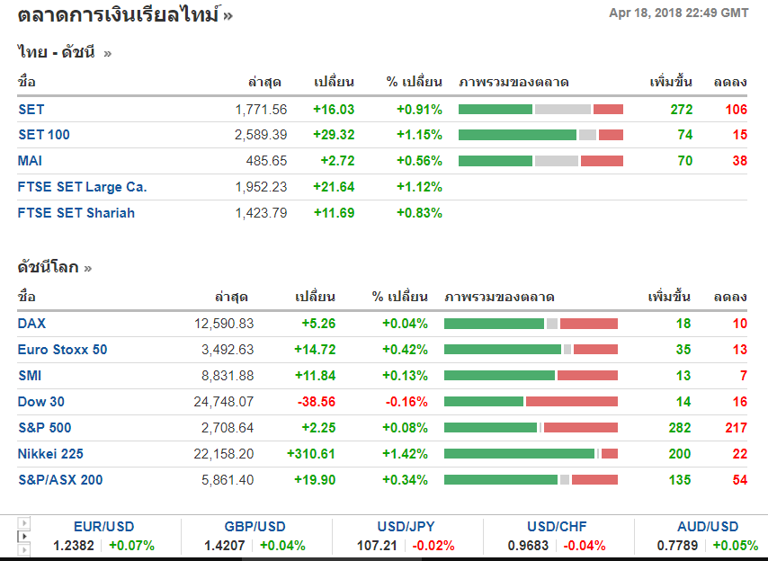Expand the ไทย - ดัชนี section chevron
The image size is (768, 561).
[108, 53]
